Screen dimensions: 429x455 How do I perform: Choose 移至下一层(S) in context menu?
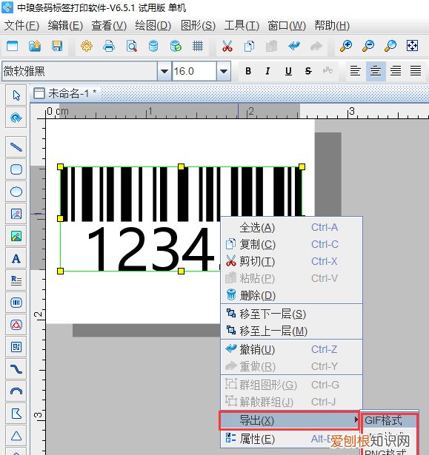(292, 314)
